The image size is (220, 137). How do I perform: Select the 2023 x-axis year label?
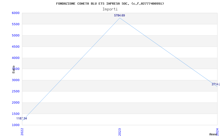(x=120, y=132)
